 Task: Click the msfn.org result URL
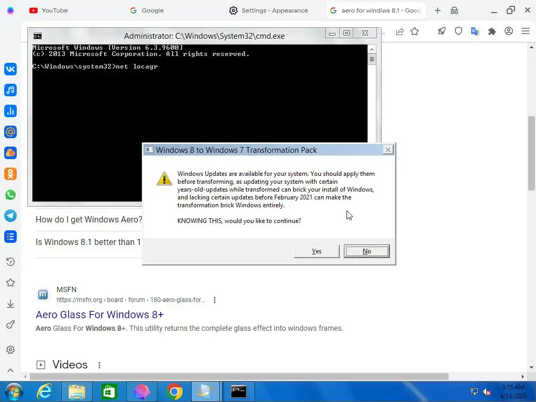(131, 300)
